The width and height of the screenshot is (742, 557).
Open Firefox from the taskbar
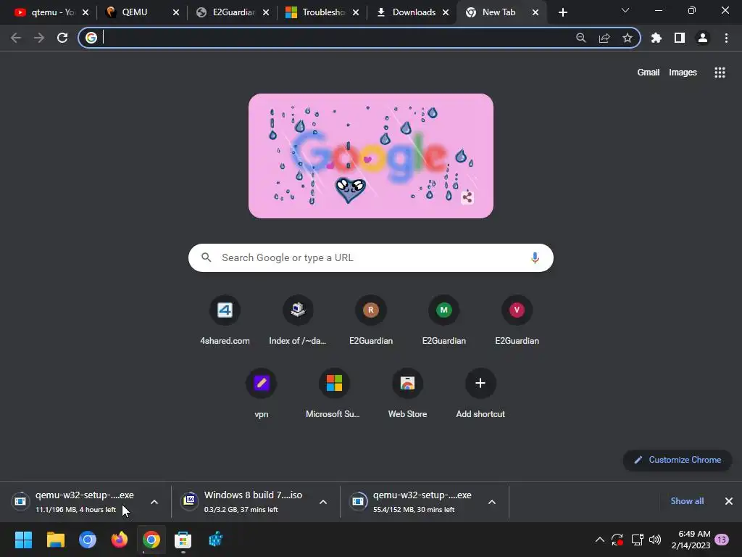pos(120,540)
